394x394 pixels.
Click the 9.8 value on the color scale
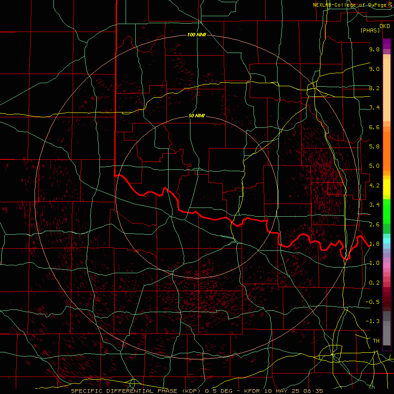374,49
